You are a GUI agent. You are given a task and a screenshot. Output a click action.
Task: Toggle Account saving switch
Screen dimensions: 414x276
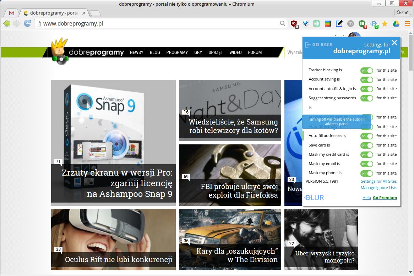coord(367,80)
